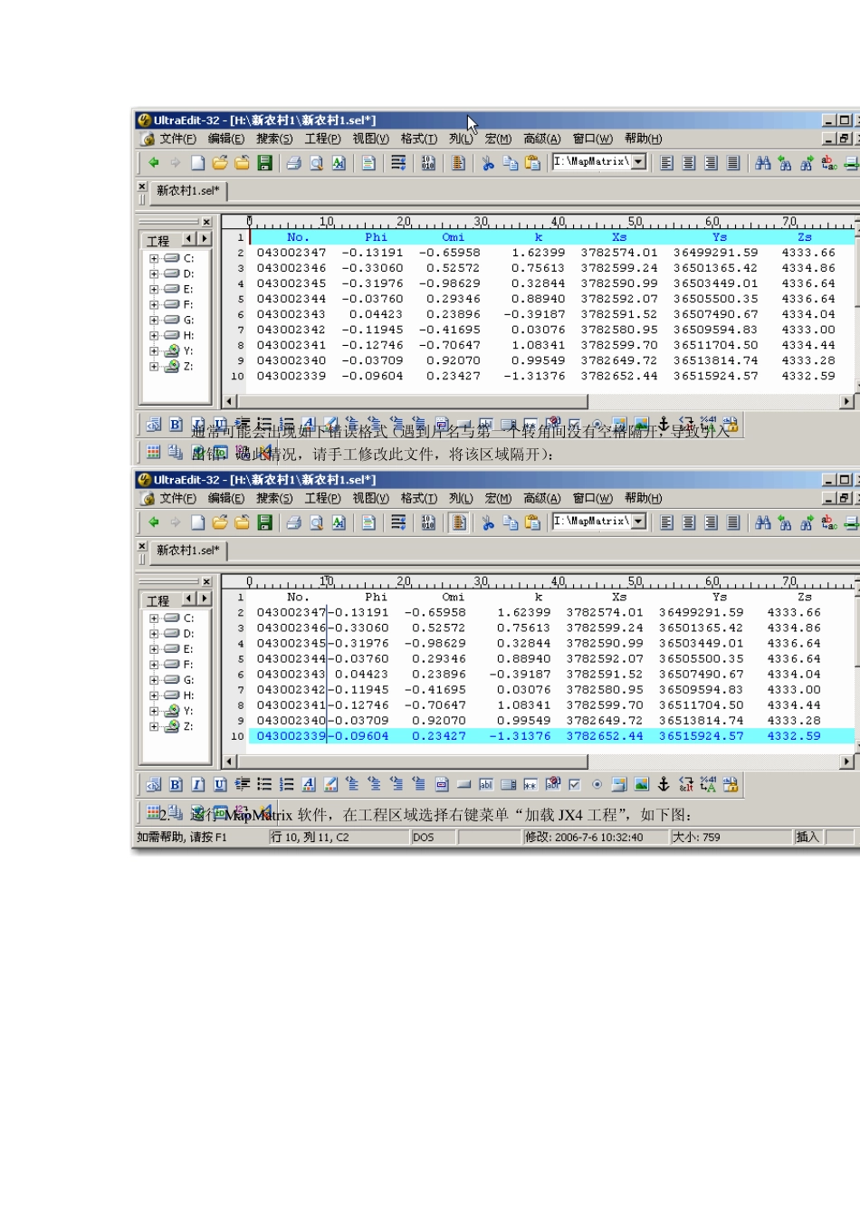Cut with scissors icon in upper toolbar

[x=488, y=163]
